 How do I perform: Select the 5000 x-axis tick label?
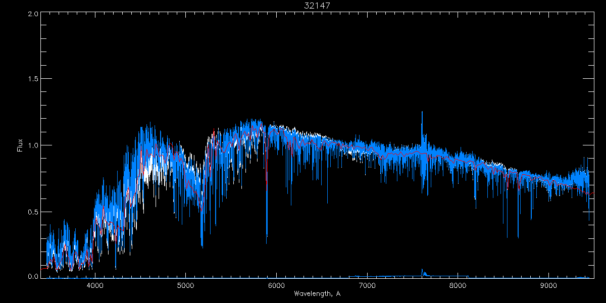tap(185, 285)
